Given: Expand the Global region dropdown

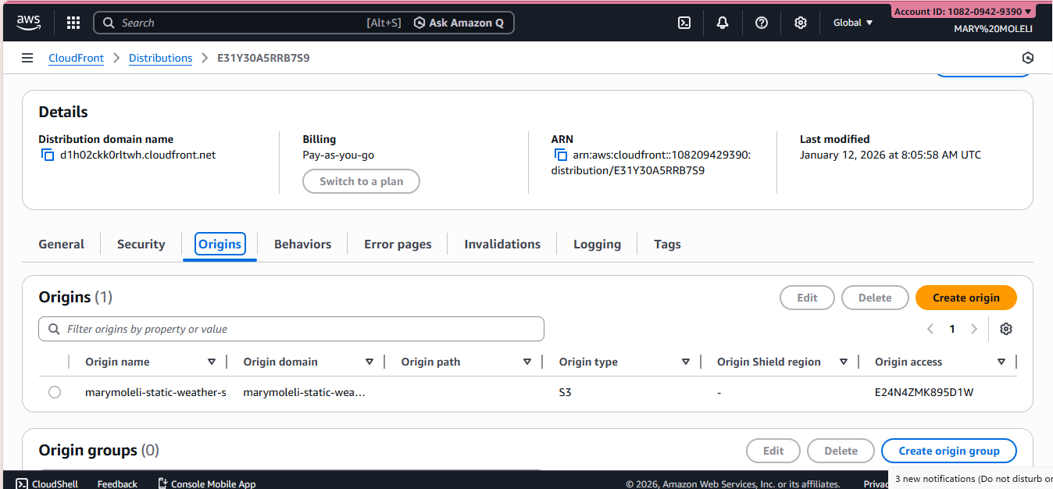Looking at the screenshot, I should (x=853, y=23).
